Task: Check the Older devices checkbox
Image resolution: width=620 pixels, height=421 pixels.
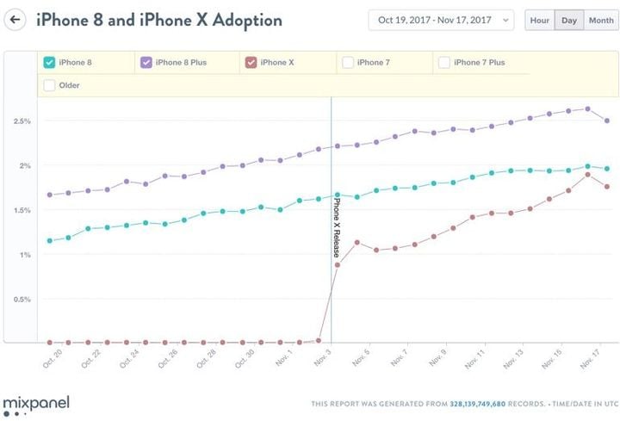Action: (x=49, y=85)
